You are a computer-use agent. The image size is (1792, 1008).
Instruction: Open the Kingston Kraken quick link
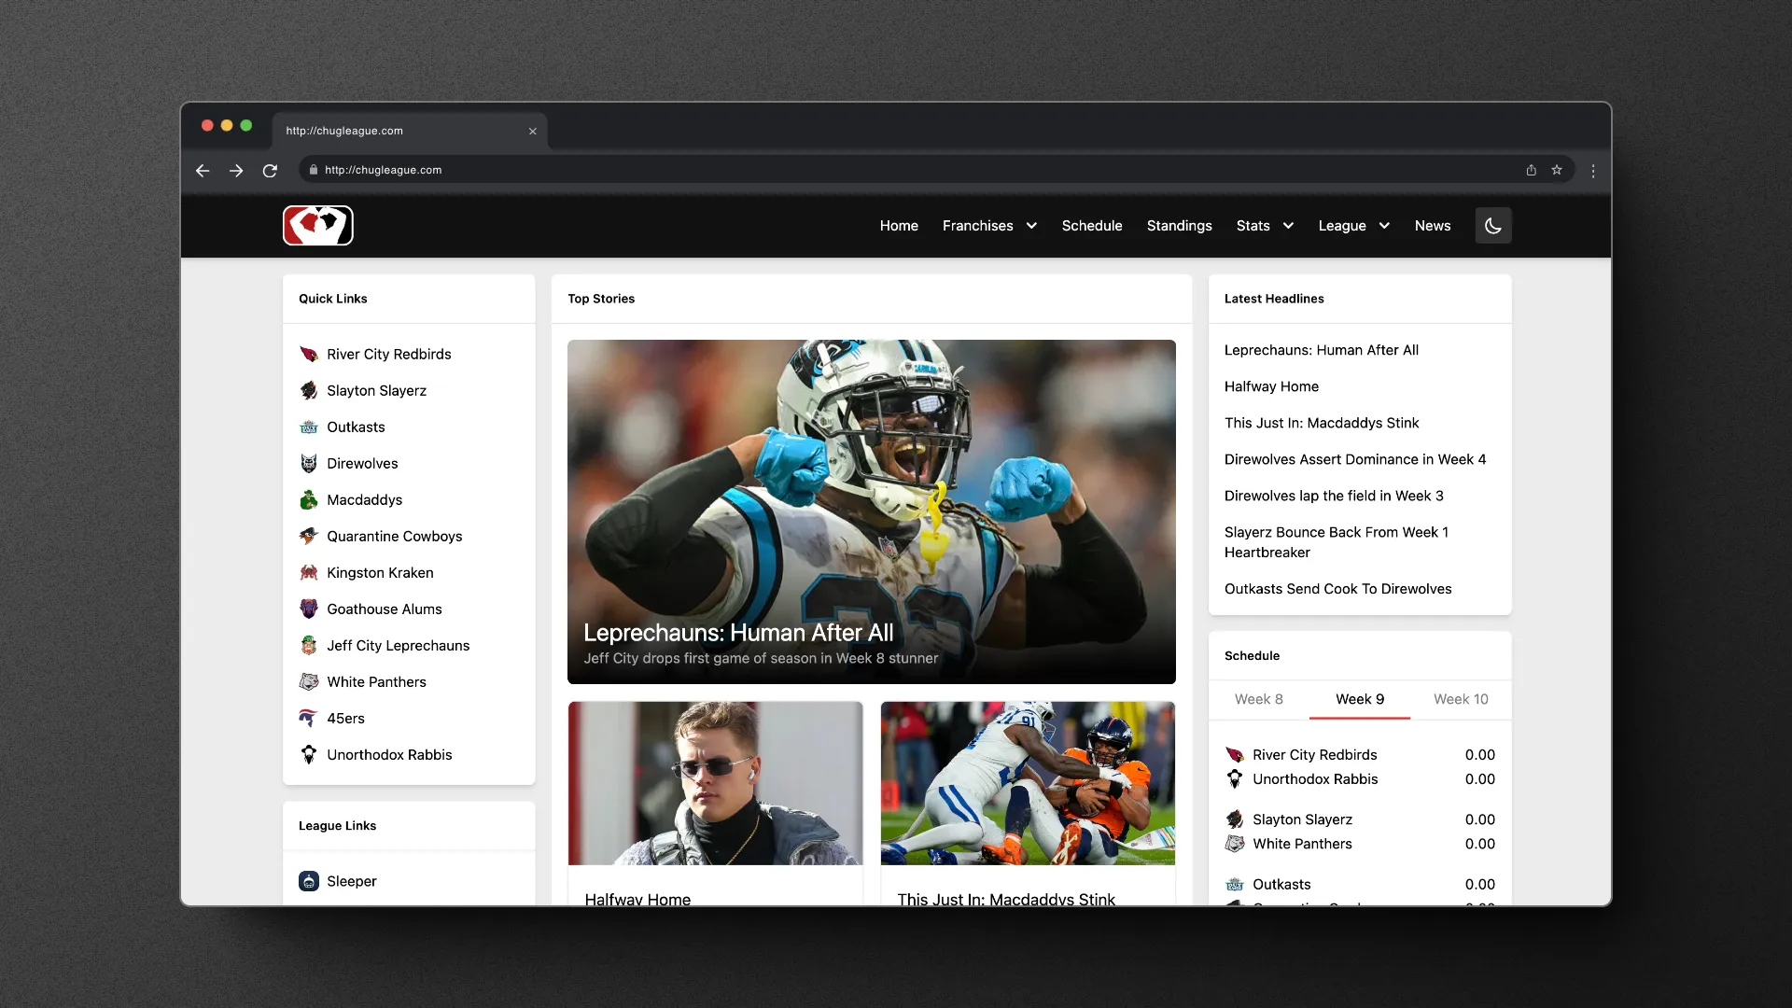[380, 572]
